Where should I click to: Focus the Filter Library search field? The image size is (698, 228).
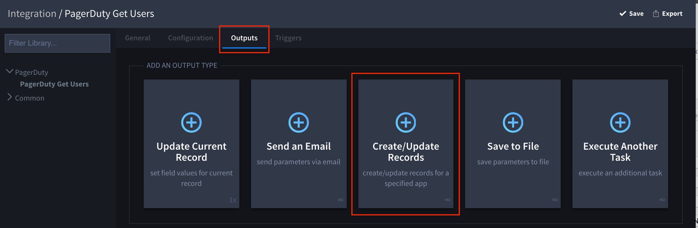(x=57, y=43)
